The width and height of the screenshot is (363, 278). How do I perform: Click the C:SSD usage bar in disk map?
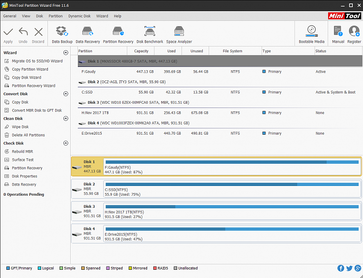click(x=232, y=185)
